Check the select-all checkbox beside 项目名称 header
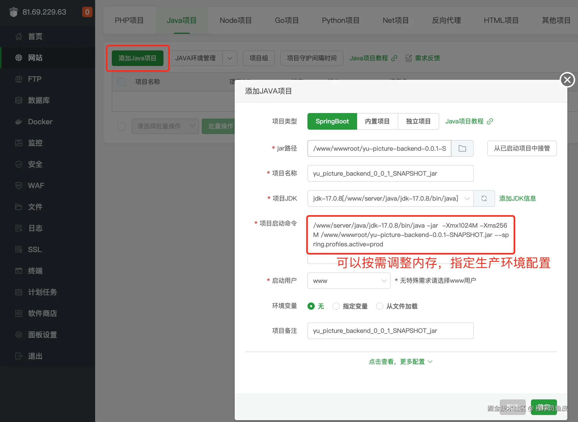 [x=122, y=82]
